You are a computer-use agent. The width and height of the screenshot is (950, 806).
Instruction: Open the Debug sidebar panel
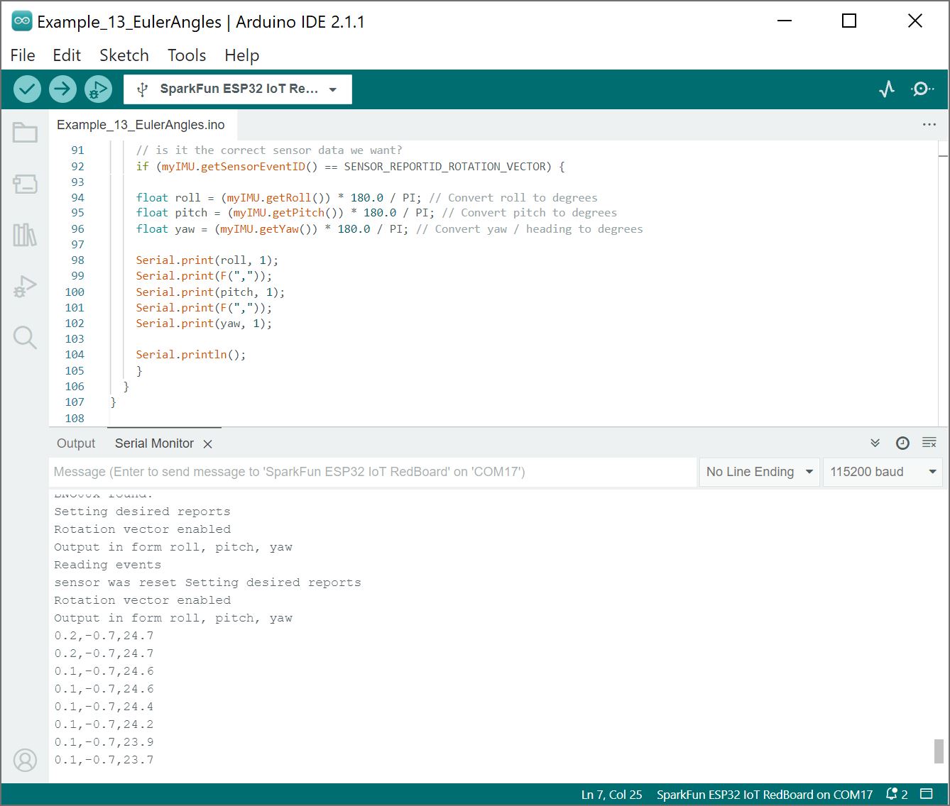[25, 287]
